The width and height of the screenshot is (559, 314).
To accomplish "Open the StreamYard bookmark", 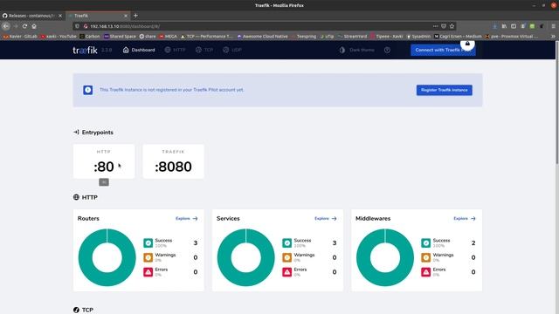I will click(352, 37).
